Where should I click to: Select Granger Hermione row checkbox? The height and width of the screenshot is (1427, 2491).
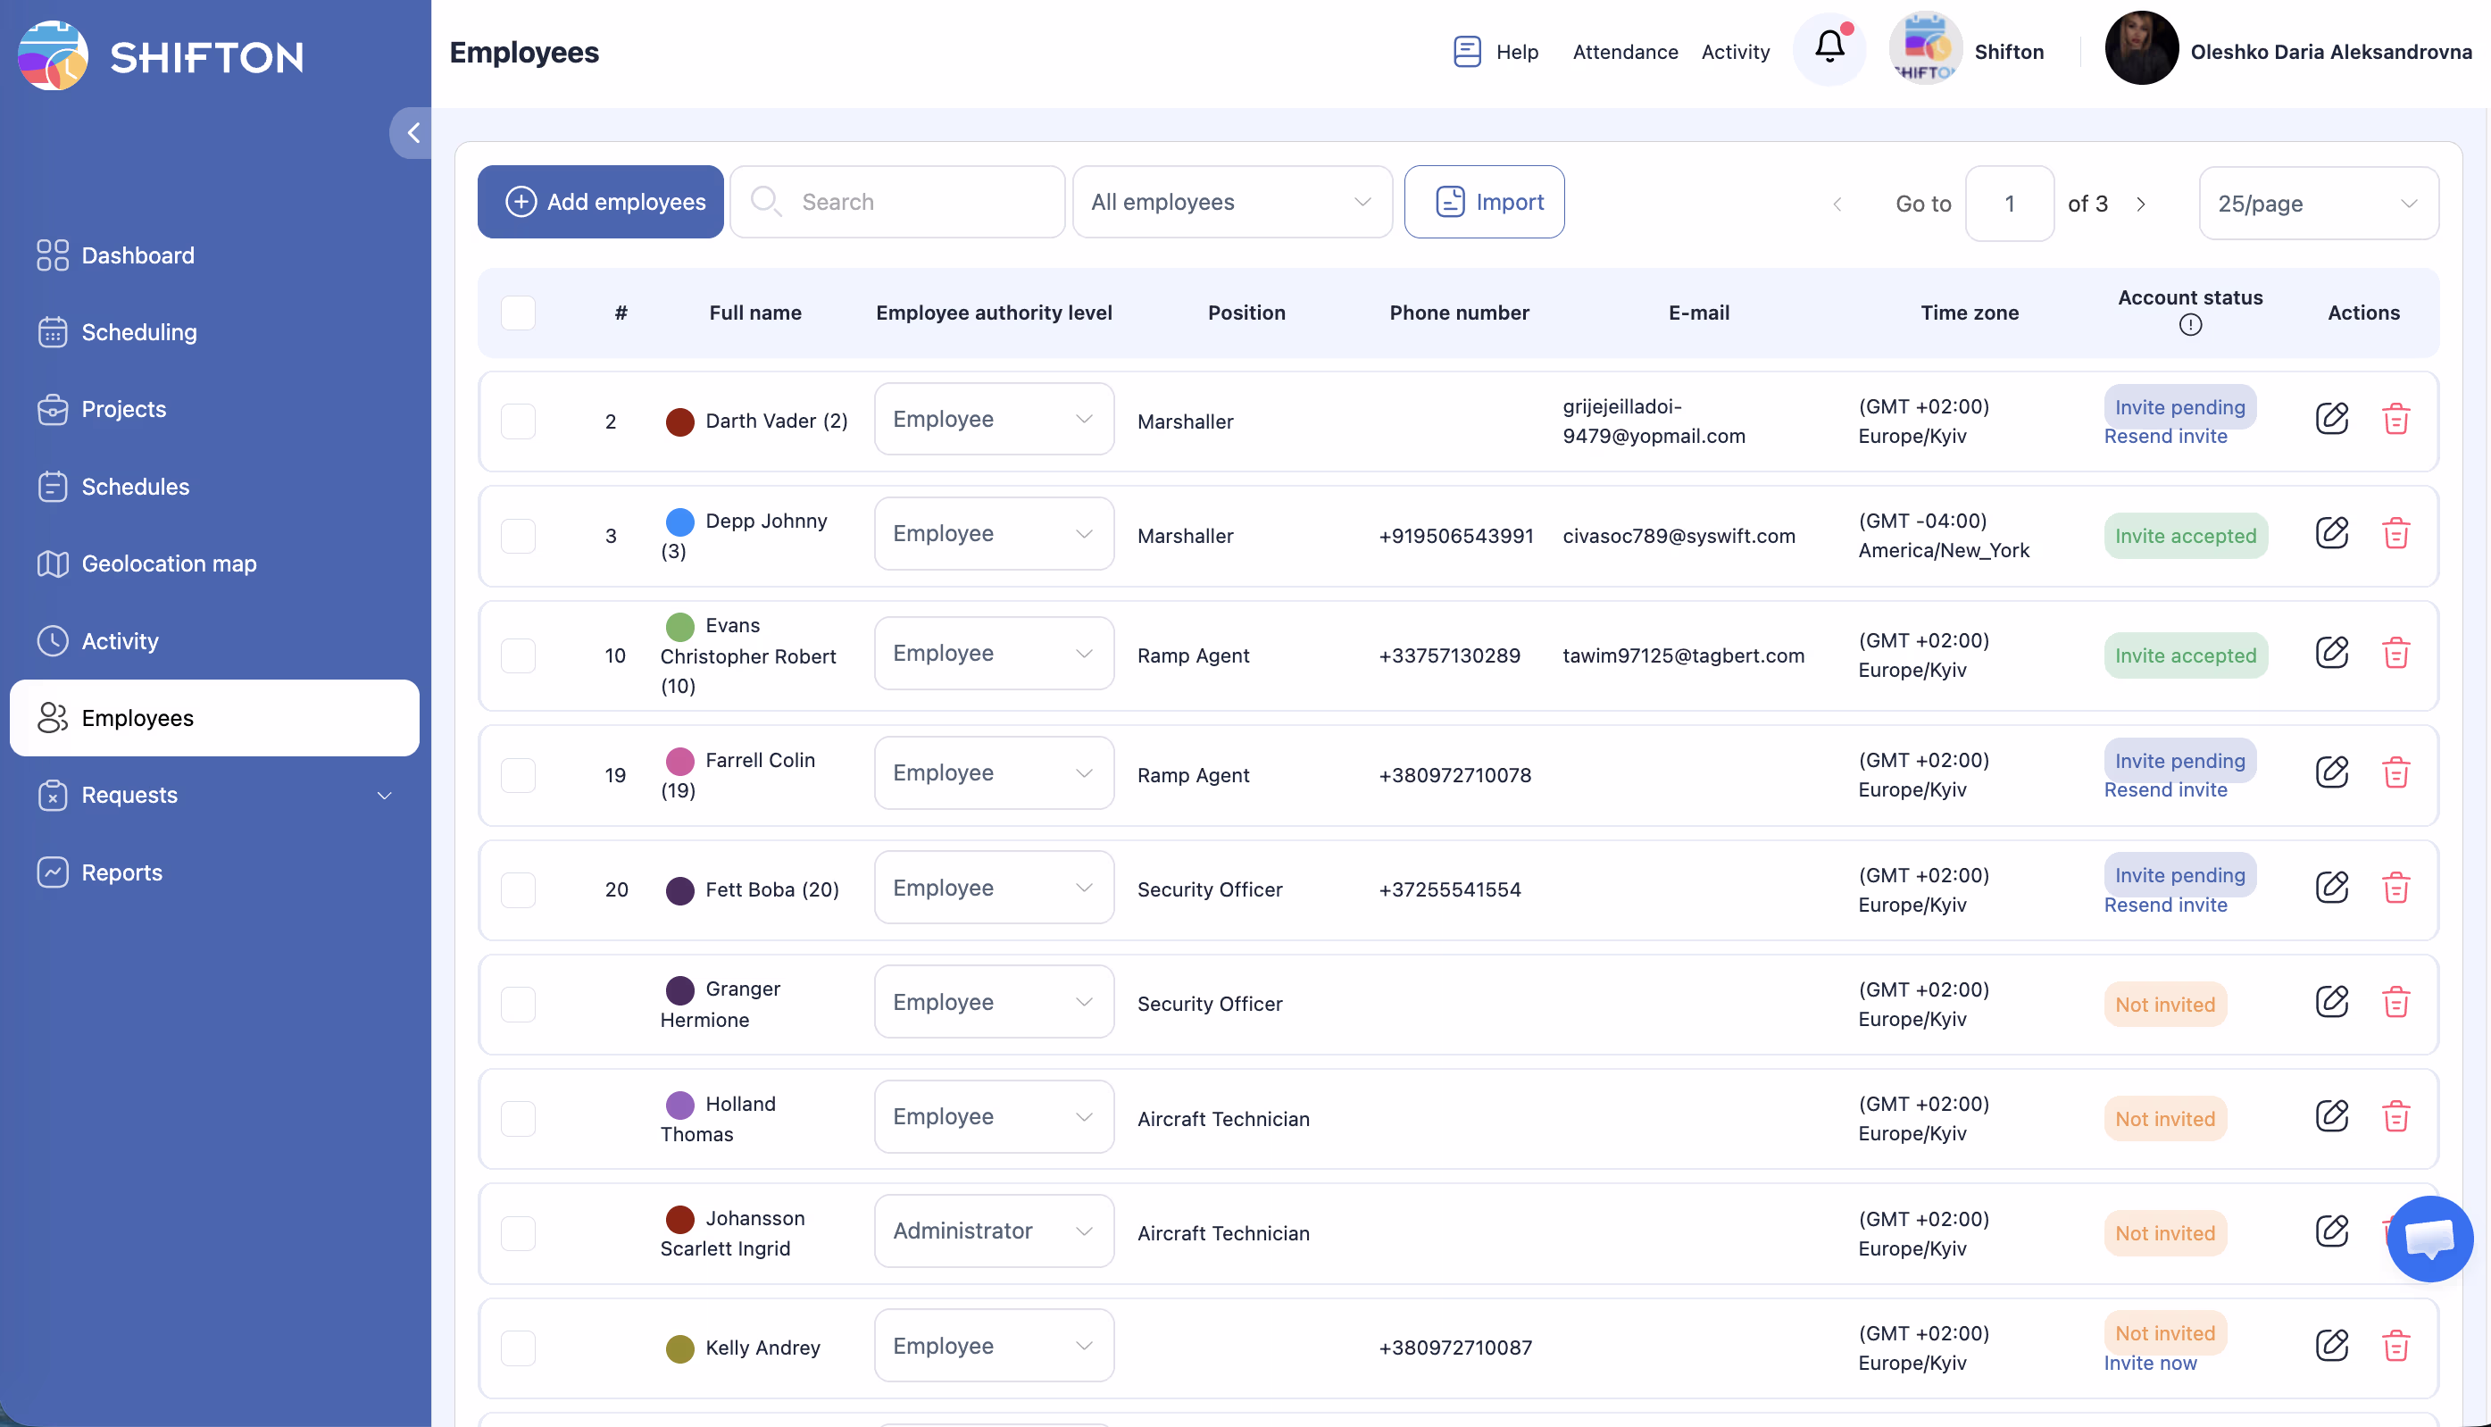click(x=518, y=1003)
